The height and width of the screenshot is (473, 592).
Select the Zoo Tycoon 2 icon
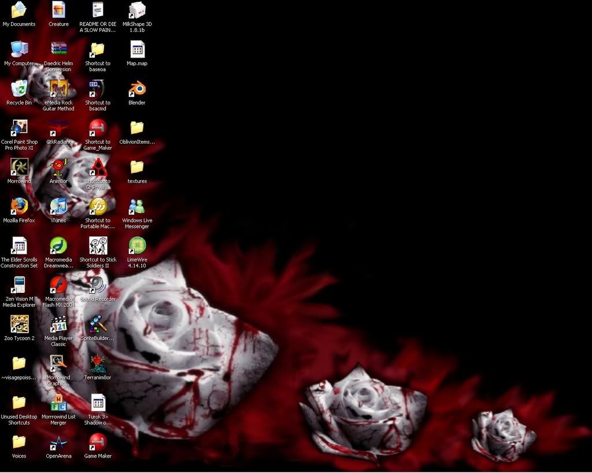point(19,324)
